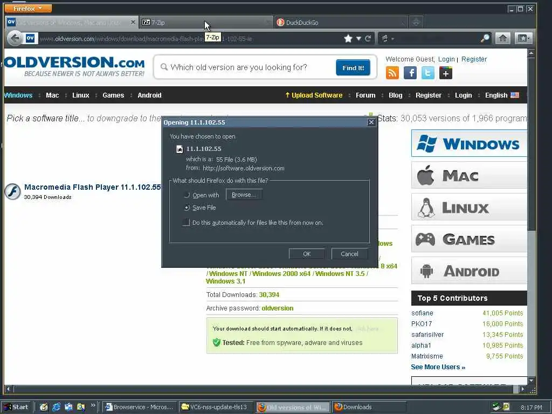
Task: Click Upload Software in the navigation bar
Action: point(314,95)
